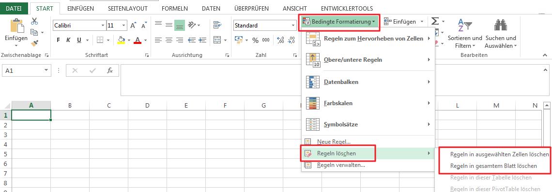Select the Format Painter brush icon

(x=34, y=43)
